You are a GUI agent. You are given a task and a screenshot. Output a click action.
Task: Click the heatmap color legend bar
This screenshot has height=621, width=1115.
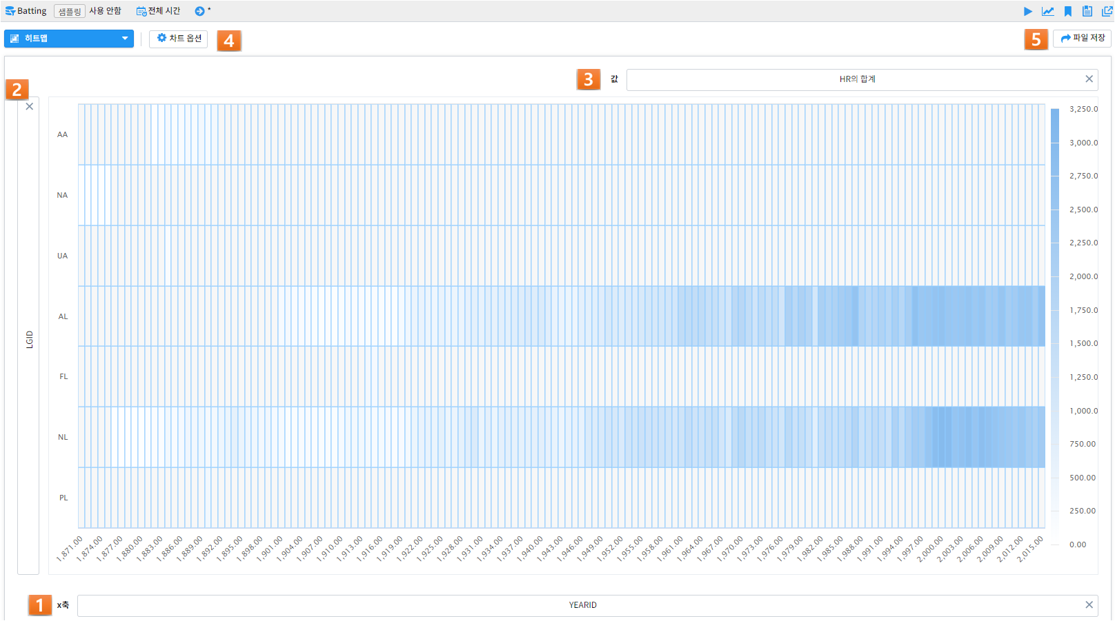tap(1055, 327)
